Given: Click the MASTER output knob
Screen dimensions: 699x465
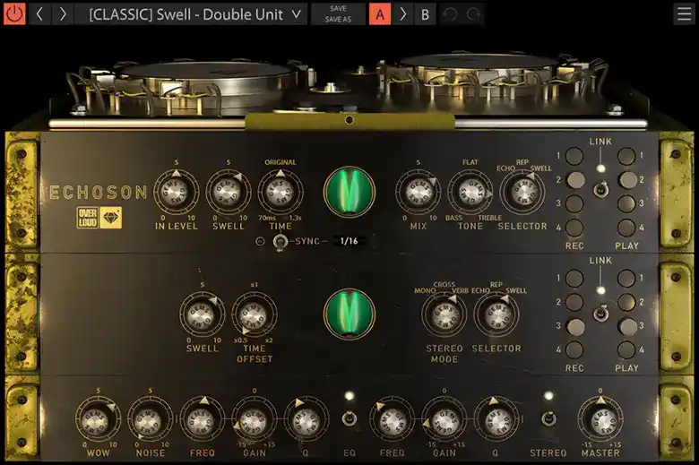Looking at the screenshot, I should click(600, 419).
